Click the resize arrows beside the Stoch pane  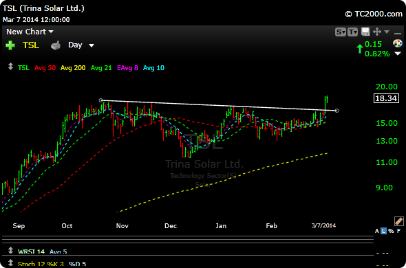coord(10,263)
